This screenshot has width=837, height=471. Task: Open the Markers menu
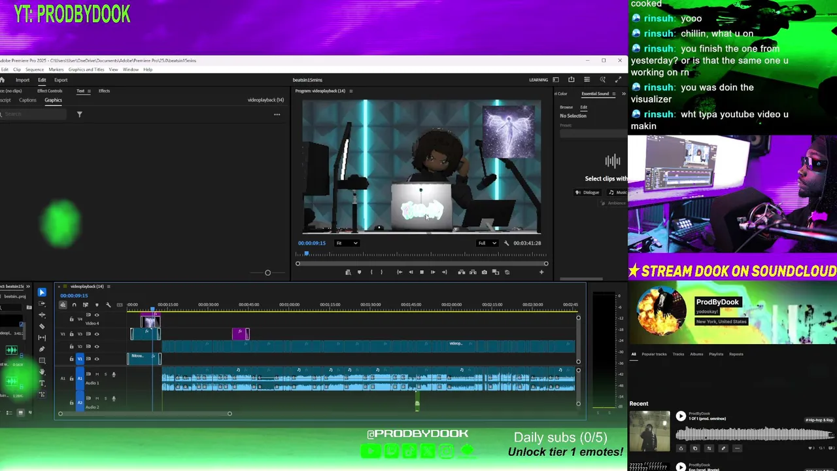(56, 69)
